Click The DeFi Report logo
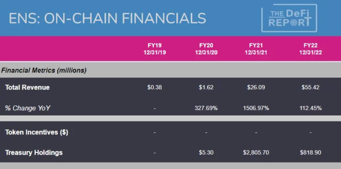The width and height of the screenshot is (341, 169). pos(289,18)
